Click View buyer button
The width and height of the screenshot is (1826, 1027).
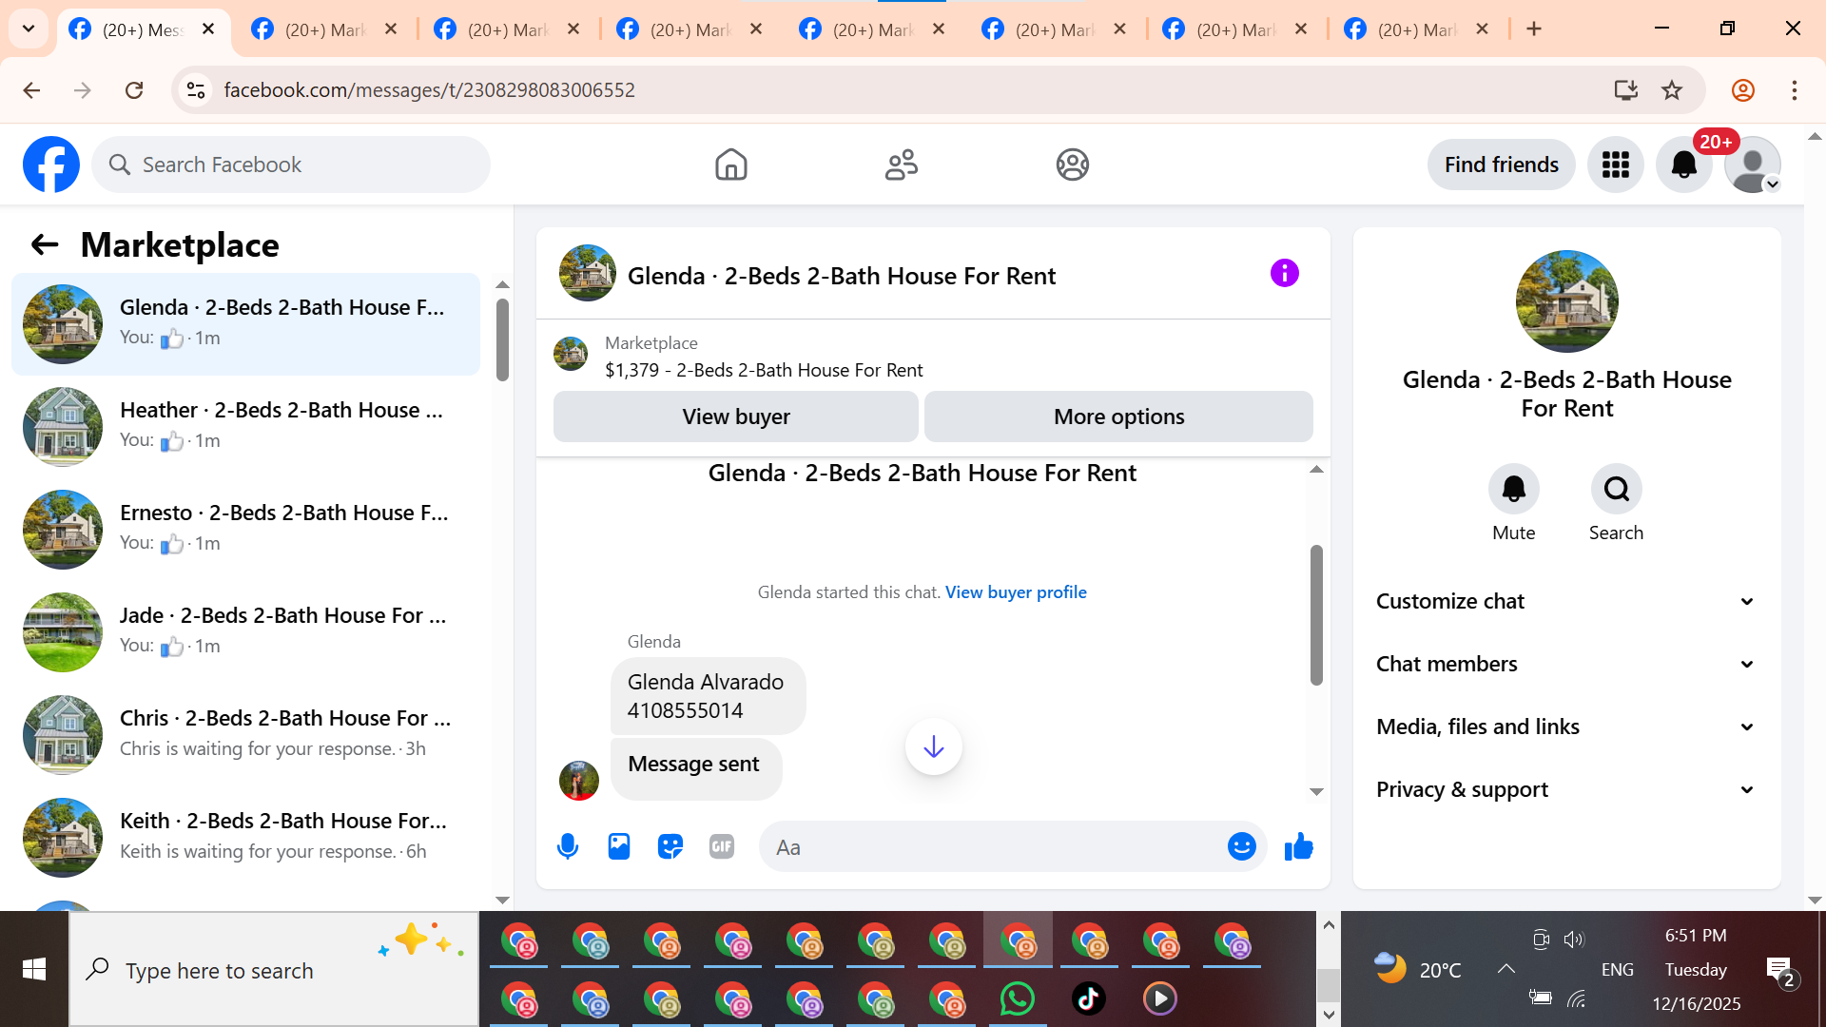(x=736, y=417)
